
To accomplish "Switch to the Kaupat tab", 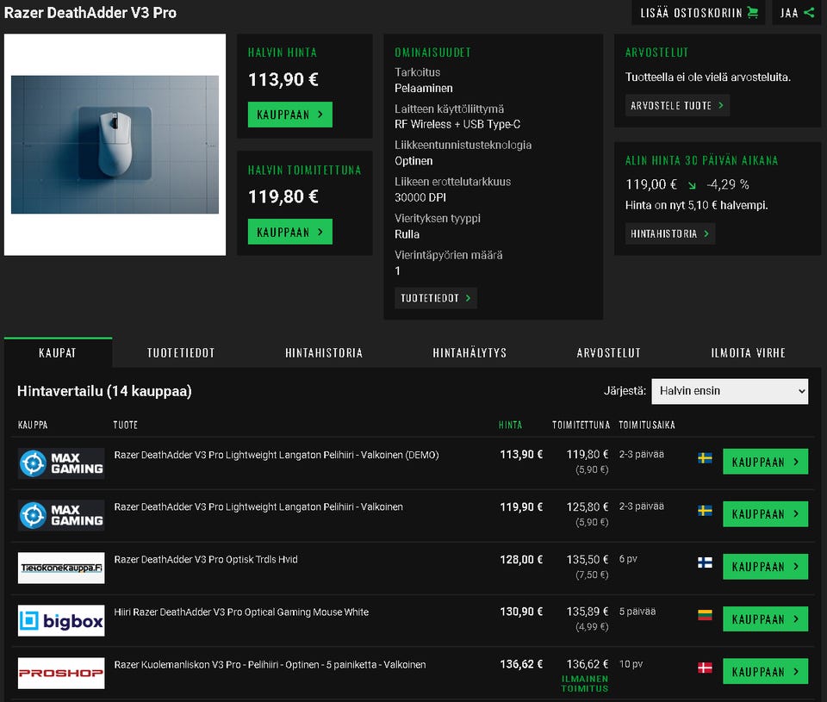I will tap(58, 352).
